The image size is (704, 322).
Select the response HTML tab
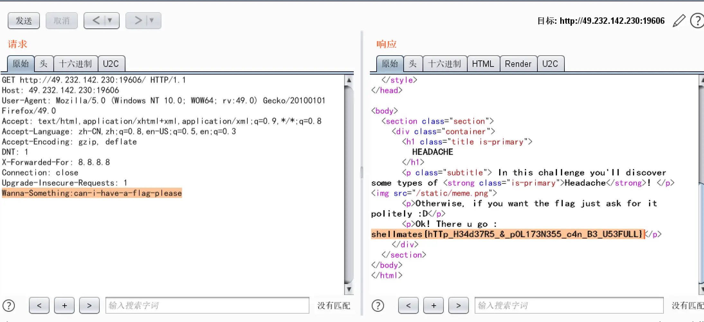483,64
